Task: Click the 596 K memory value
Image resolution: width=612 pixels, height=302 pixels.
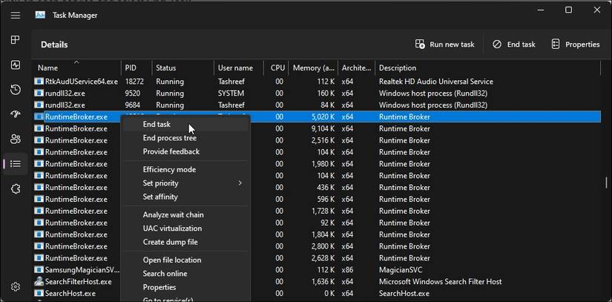Action: 326,199
